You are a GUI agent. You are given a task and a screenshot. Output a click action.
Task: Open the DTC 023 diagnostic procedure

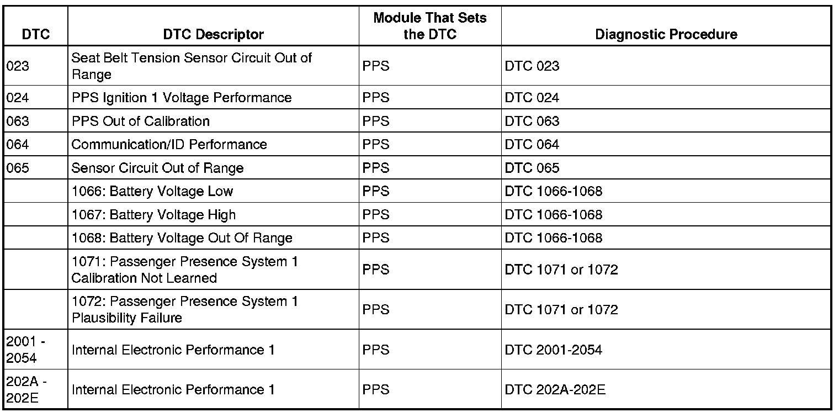click(532, 66)
